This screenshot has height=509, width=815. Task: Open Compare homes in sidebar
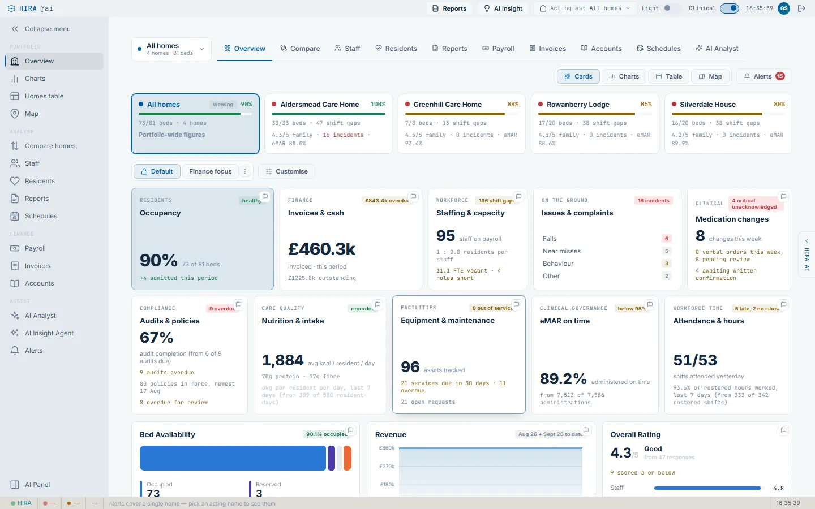click(54, 146)
